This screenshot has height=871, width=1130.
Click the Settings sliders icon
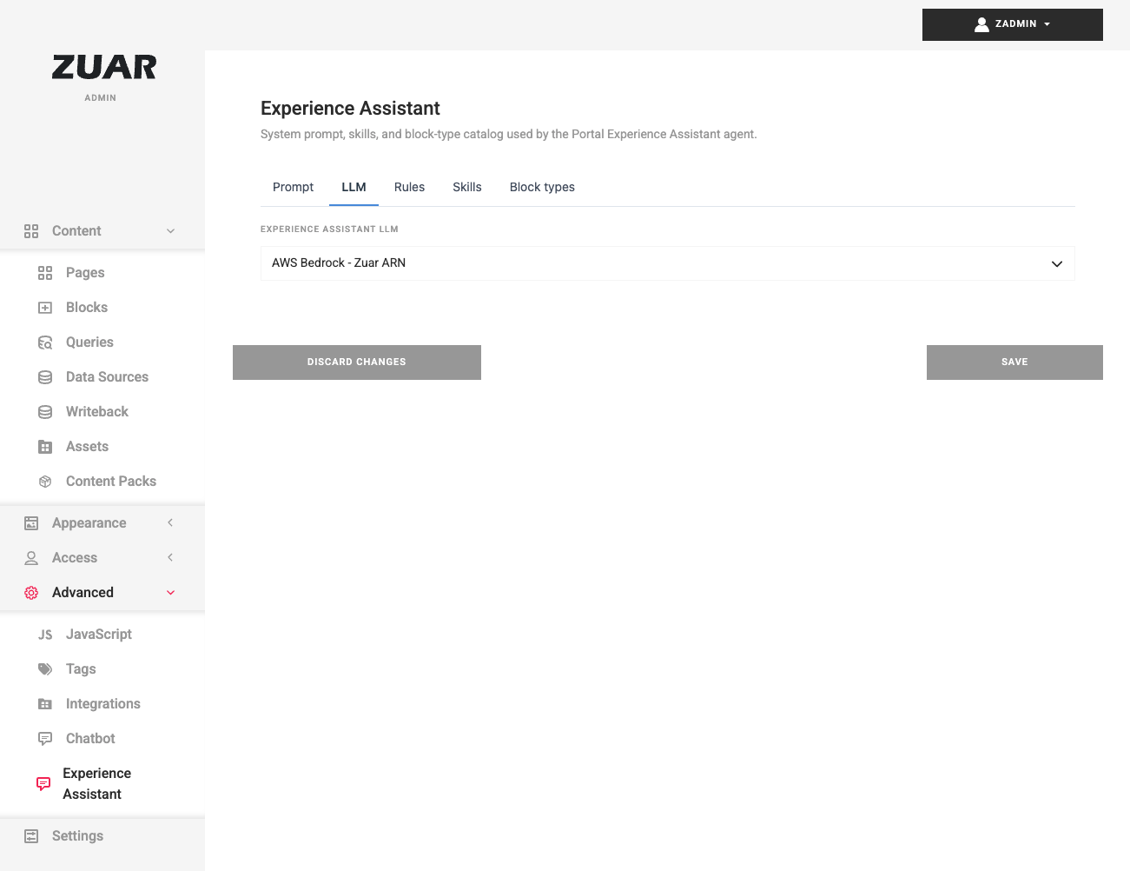(x=31, y=836)
